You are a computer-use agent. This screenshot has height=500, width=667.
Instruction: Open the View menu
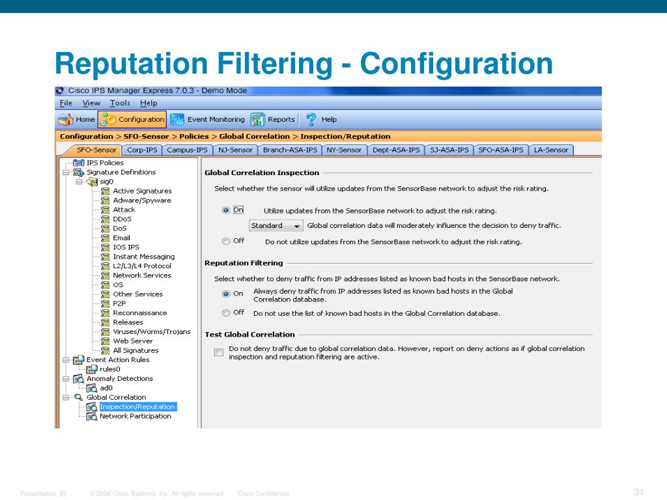click(x=91, y=103)
